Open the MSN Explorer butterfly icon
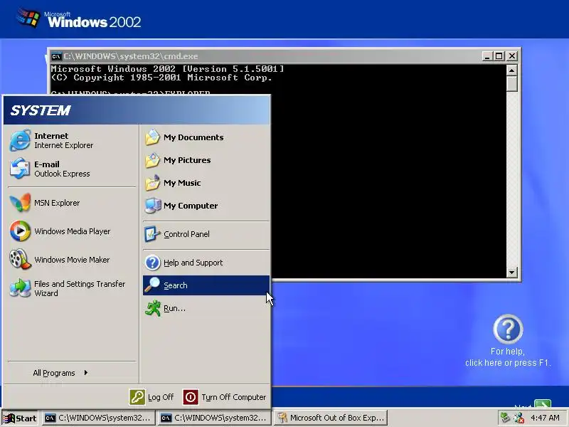This screenshot has height=427, width=569. [20, 203]
